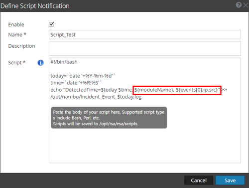Click the time= date line in script
Screen dimensions: 249x188
[76, 83]
